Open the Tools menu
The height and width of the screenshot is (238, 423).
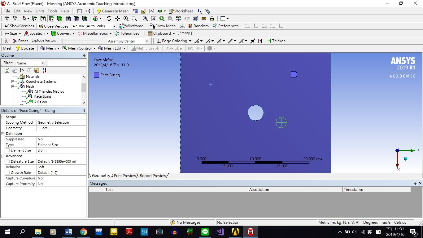52,11
